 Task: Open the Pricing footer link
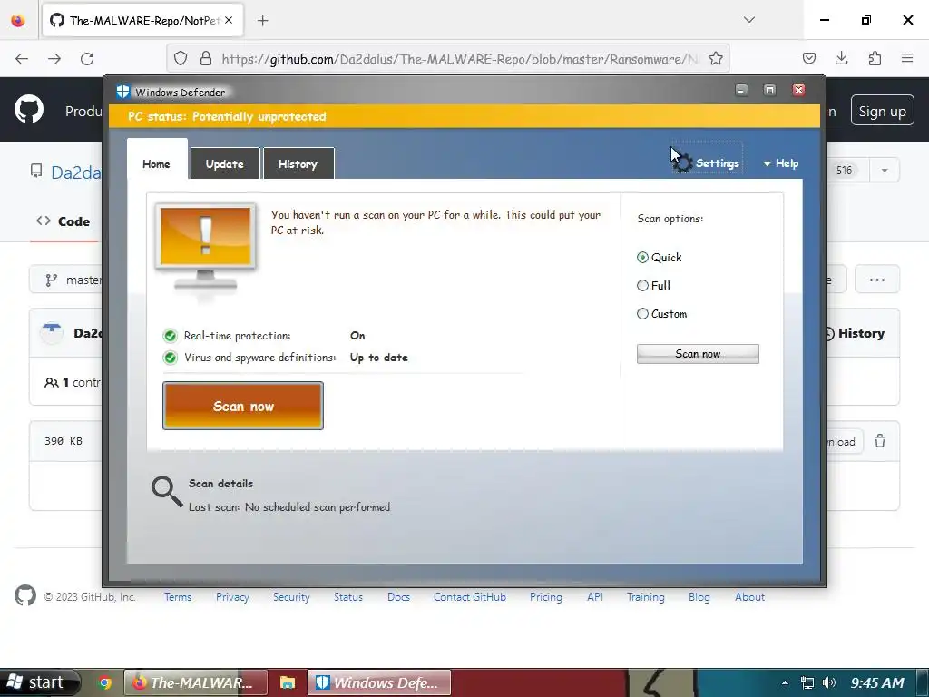pyautogui.click(x=546, y=597)
